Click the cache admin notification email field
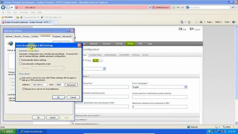Image resolution: width=238 pixels, height=134 pixels. (x=160, y=97)
